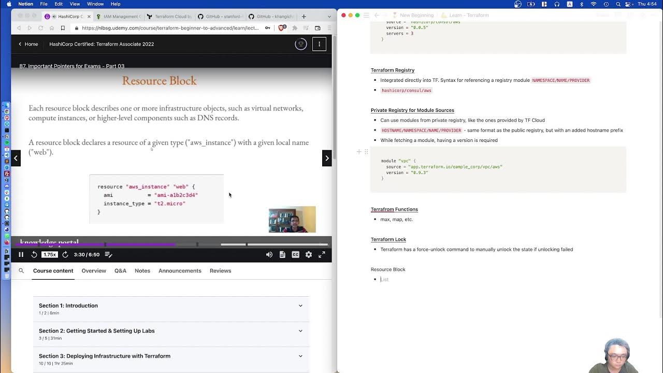Screen dimensions: 663x373
Task: Open New Beginning breadcrumb in Notion
Action: [x=413, y=15]
